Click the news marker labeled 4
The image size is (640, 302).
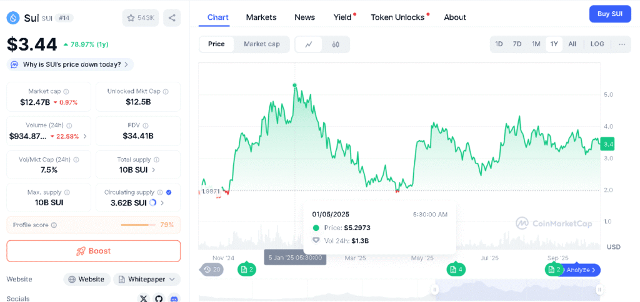[x=456, y=270]
